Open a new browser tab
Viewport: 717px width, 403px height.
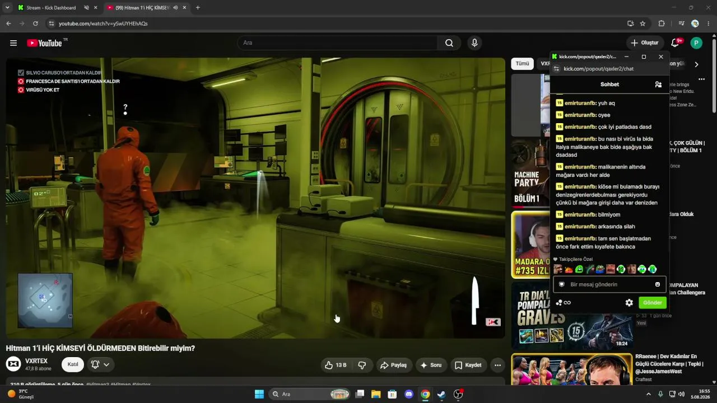pos(198,8)
